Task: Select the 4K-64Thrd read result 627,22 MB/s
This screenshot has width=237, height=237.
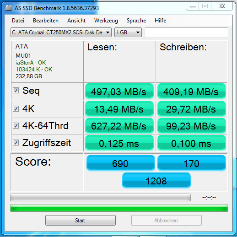Action: point(119,126)
